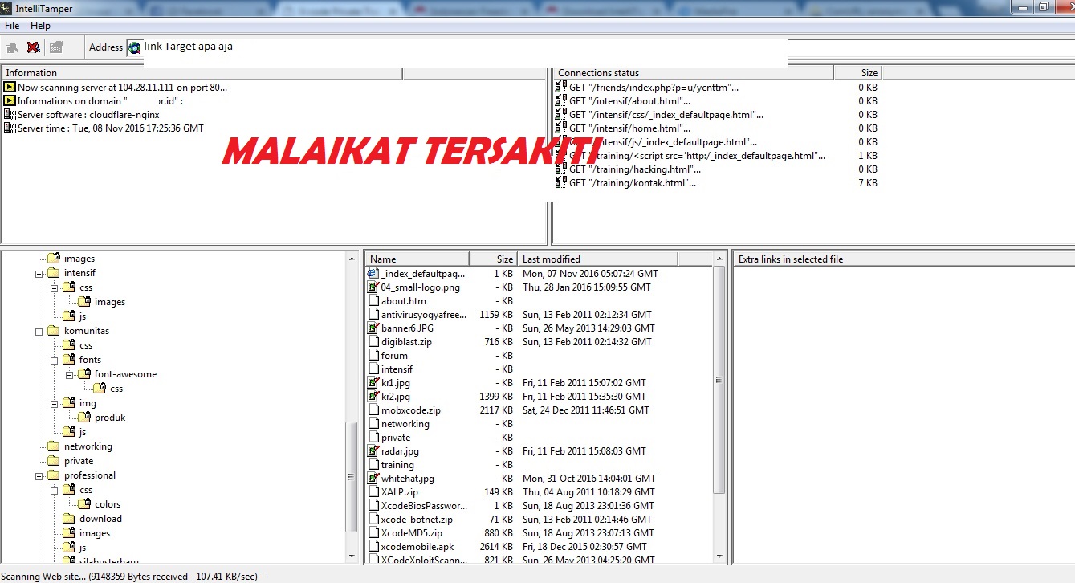Click the Extra links in selected file header
This screenshot has width=1075, height=583.
click(904, 259)
